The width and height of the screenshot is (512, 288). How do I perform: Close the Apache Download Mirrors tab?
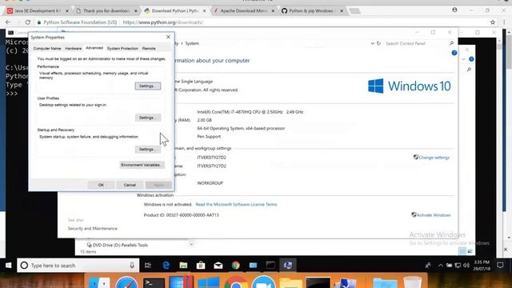(273, 10)
